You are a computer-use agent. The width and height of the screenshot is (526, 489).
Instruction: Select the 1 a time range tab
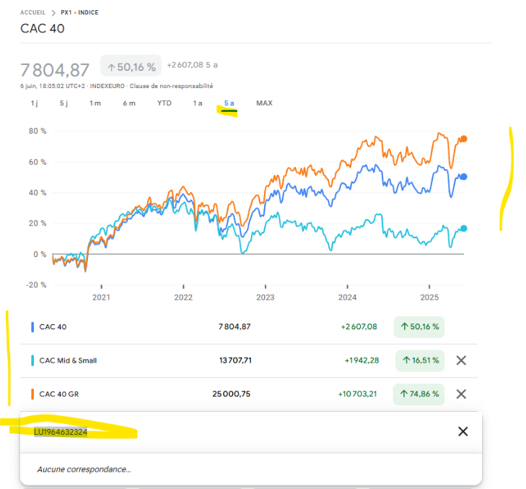tap(198, 103)
